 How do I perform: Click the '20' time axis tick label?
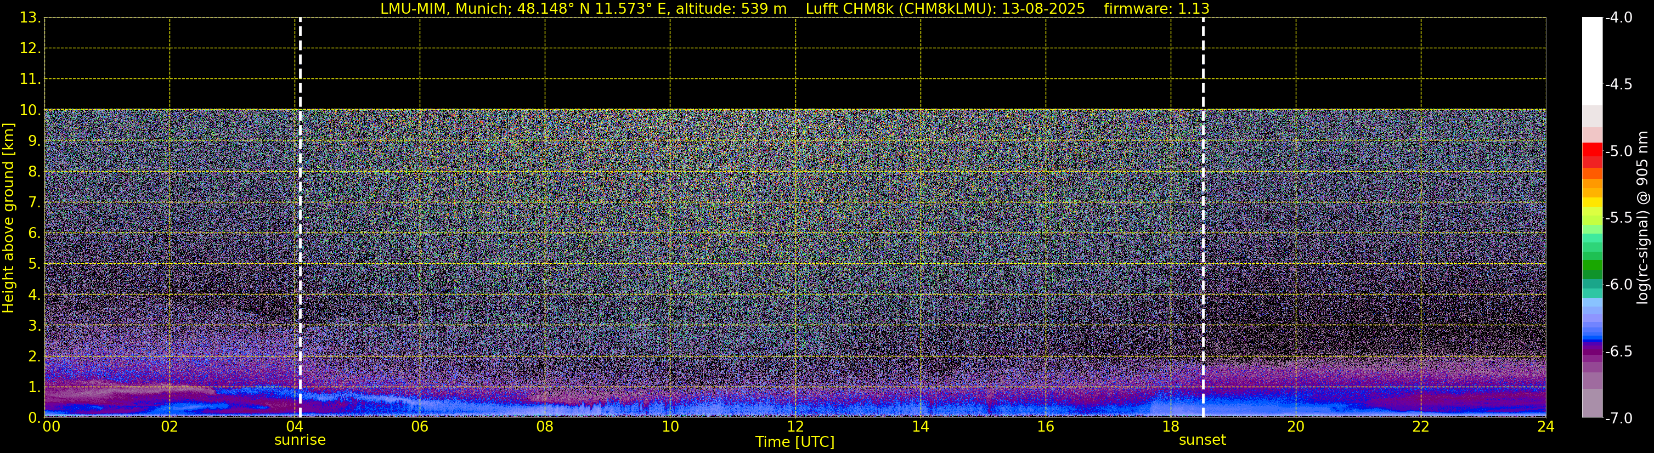click(x=1296, y=427)
